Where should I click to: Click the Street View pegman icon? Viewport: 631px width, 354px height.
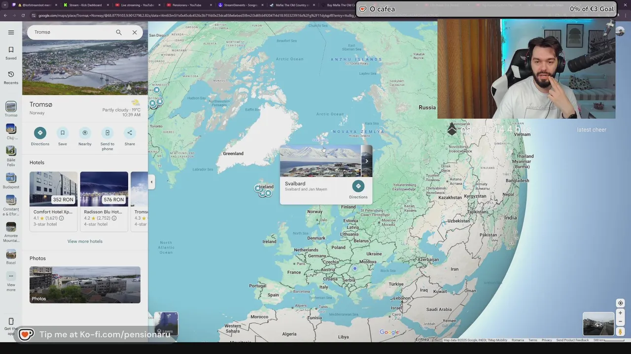tap(621, 332)
